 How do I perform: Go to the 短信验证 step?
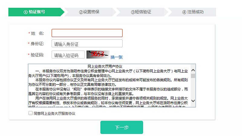[141, 12]
